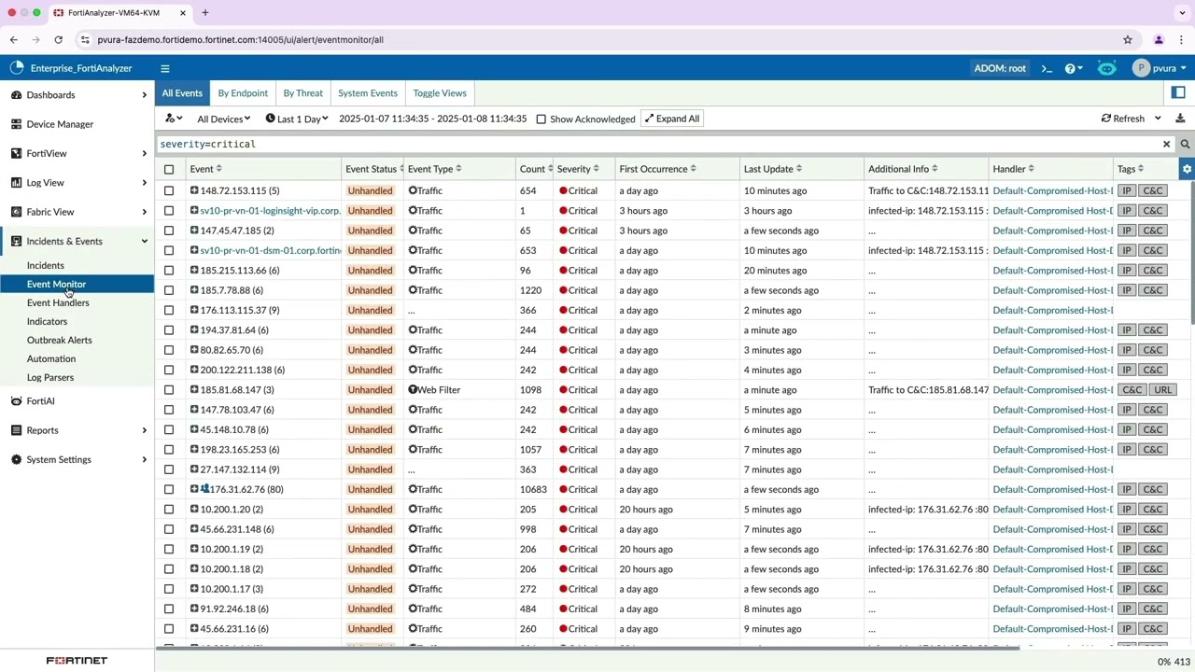
Task: Check the box for 148.72.153.115 row
Action: point(169,190)
